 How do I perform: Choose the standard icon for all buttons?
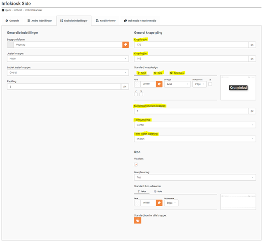(138, 220)
